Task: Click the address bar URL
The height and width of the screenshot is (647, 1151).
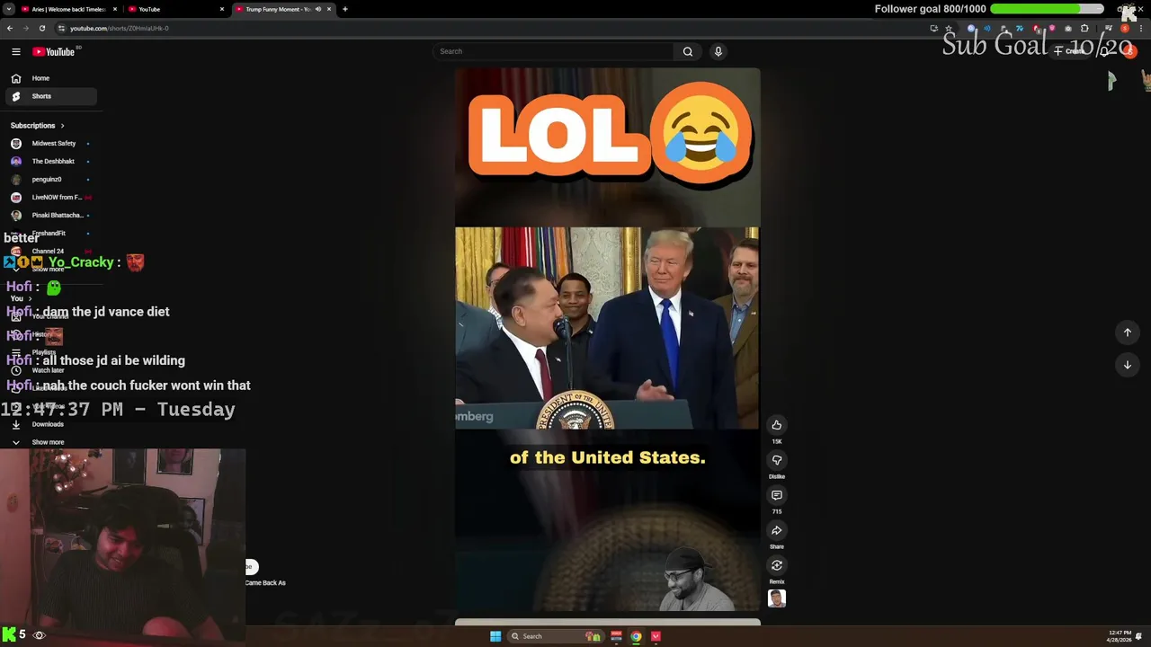Action: (120, 28)
